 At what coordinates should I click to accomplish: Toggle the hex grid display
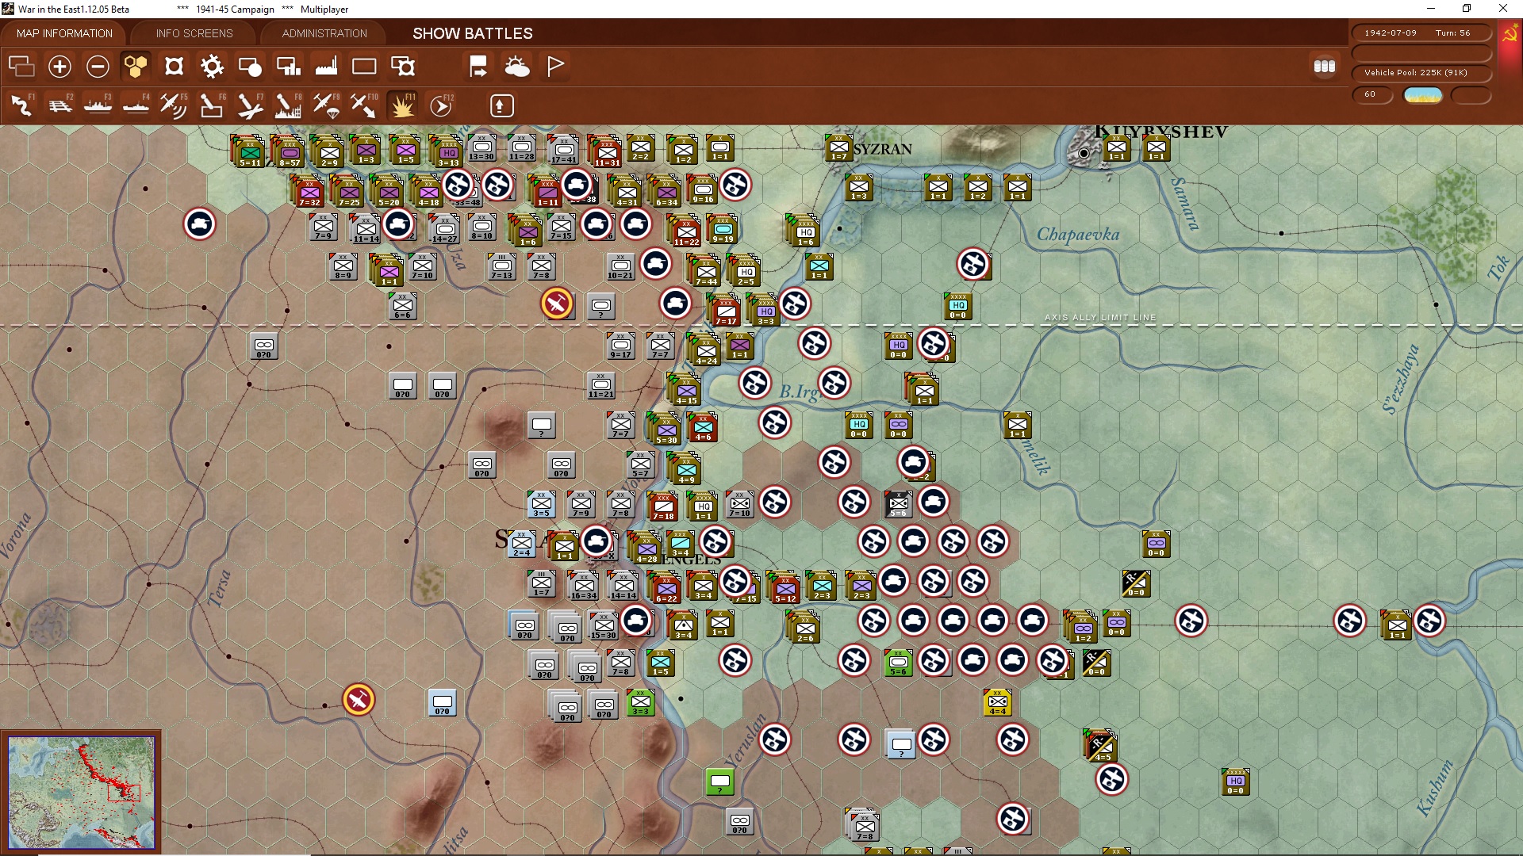[x=136, y=67]
